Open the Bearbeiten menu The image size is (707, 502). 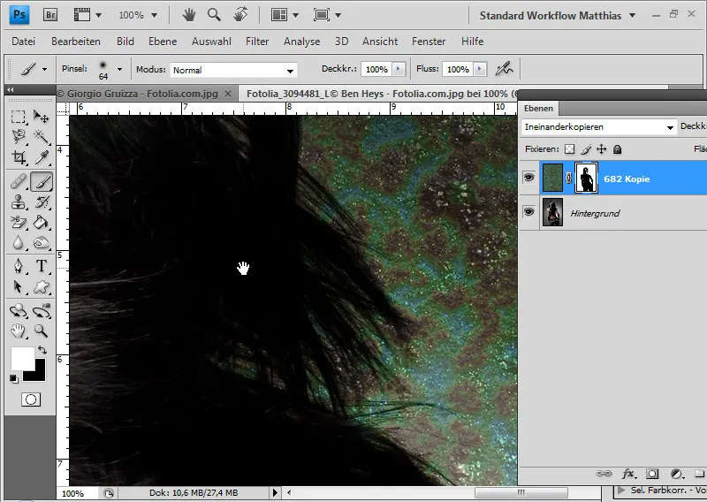[76, 42]
